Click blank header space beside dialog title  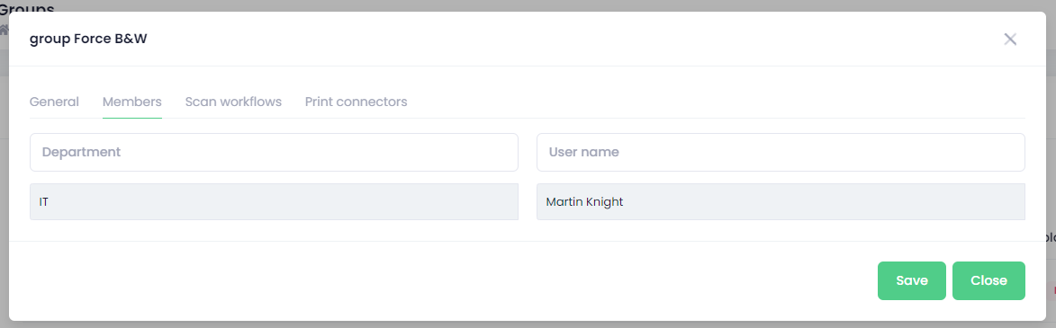[x=574, y=39]
